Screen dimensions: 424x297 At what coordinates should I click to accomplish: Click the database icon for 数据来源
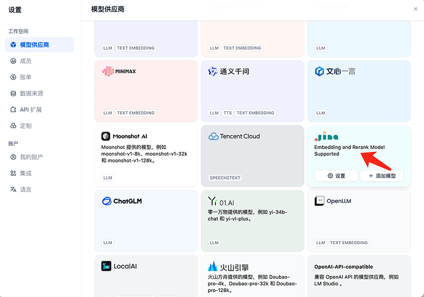[14, 93]
